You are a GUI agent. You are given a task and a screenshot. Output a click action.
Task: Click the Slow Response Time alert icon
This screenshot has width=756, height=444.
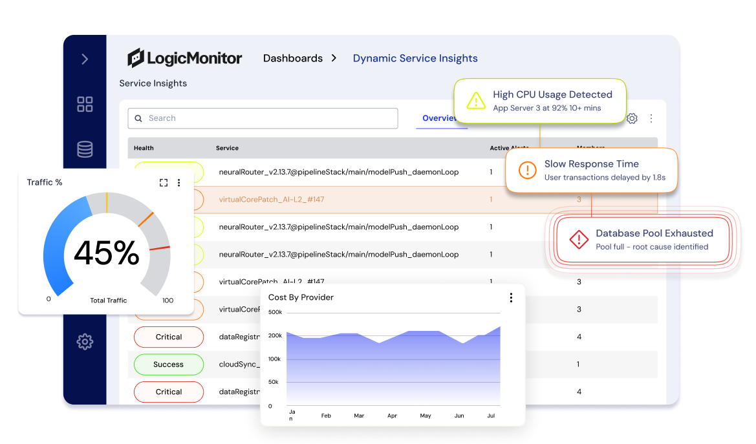528,170
